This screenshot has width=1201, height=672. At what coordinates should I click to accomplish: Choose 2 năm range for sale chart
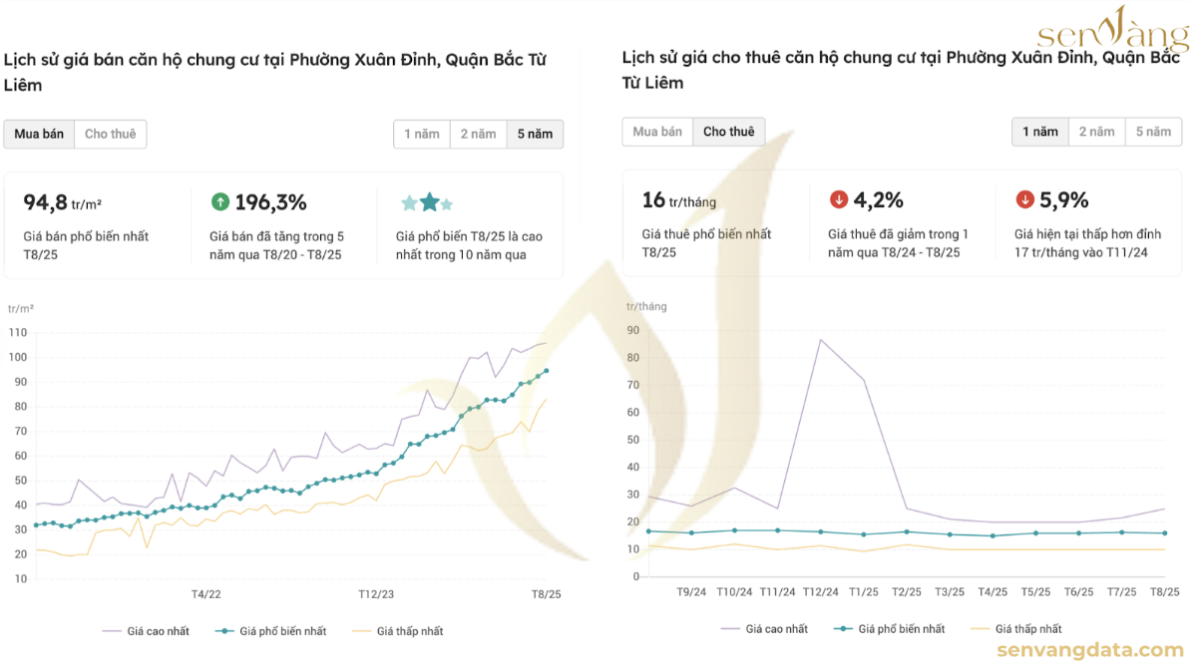(478, 134)
